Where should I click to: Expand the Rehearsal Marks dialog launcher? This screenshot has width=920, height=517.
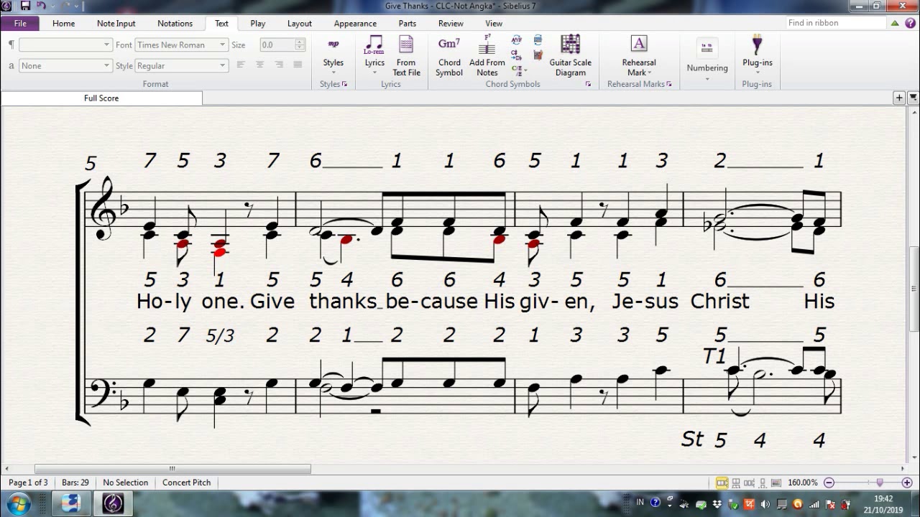point(669,84)
